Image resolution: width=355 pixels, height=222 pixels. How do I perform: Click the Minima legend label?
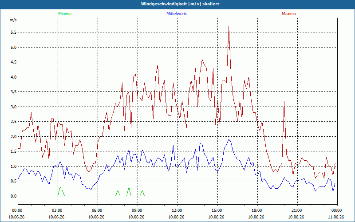point(65,14)
